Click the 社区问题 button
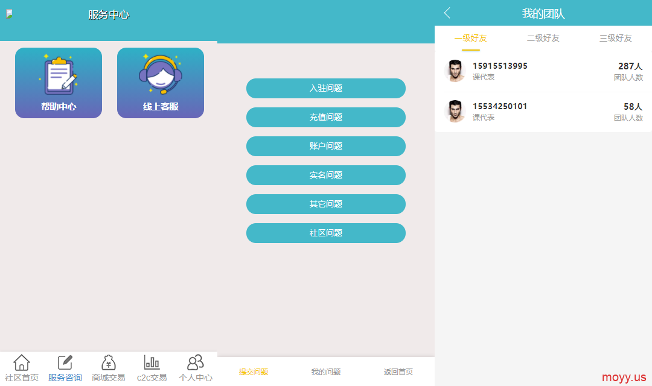 pyautogui.click(x=326, y=233)
